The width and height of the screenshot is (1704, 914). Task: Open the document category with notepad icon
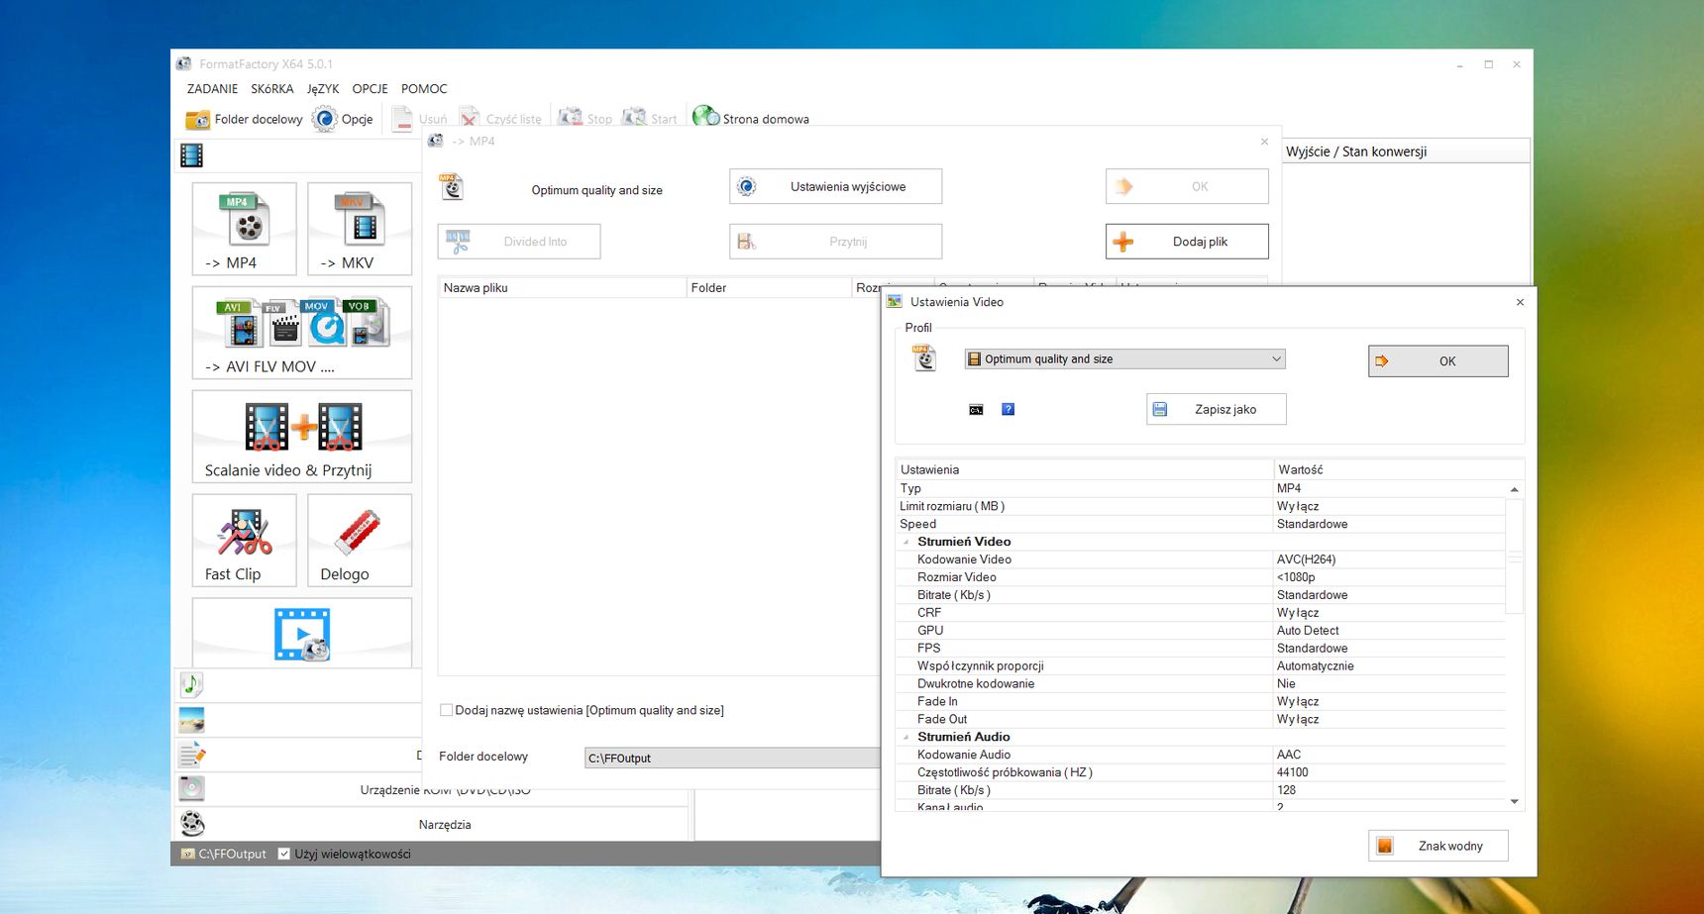[x=191, y=755]
